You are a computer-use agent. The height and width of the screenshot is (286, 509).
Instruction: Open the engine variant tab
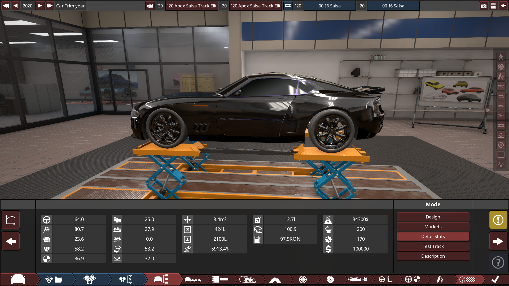pyautogui.click(x=90, y=279)
